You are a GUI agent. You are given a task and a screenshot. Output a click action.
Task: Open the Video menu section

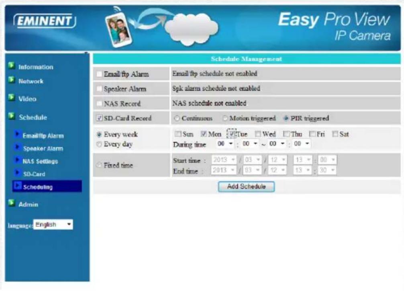(x=27, y=99)
